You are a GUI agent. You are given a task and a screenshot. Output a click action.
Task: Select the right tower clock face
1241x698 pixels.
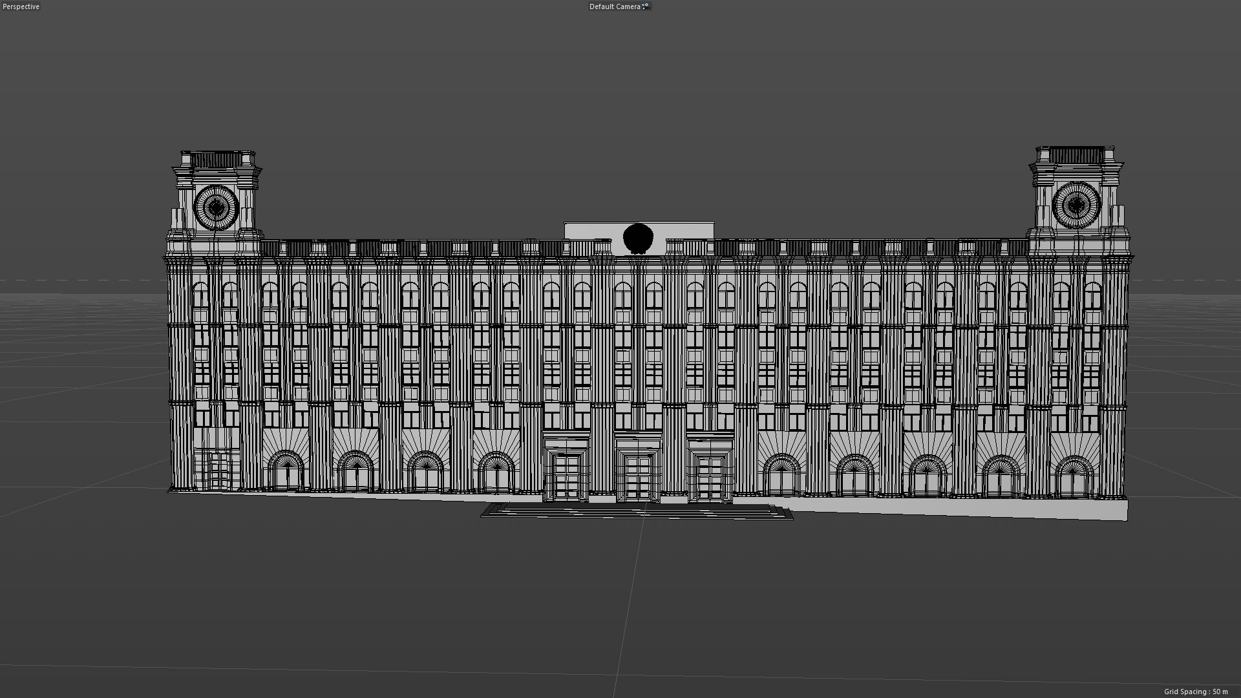pos(1076,205)
